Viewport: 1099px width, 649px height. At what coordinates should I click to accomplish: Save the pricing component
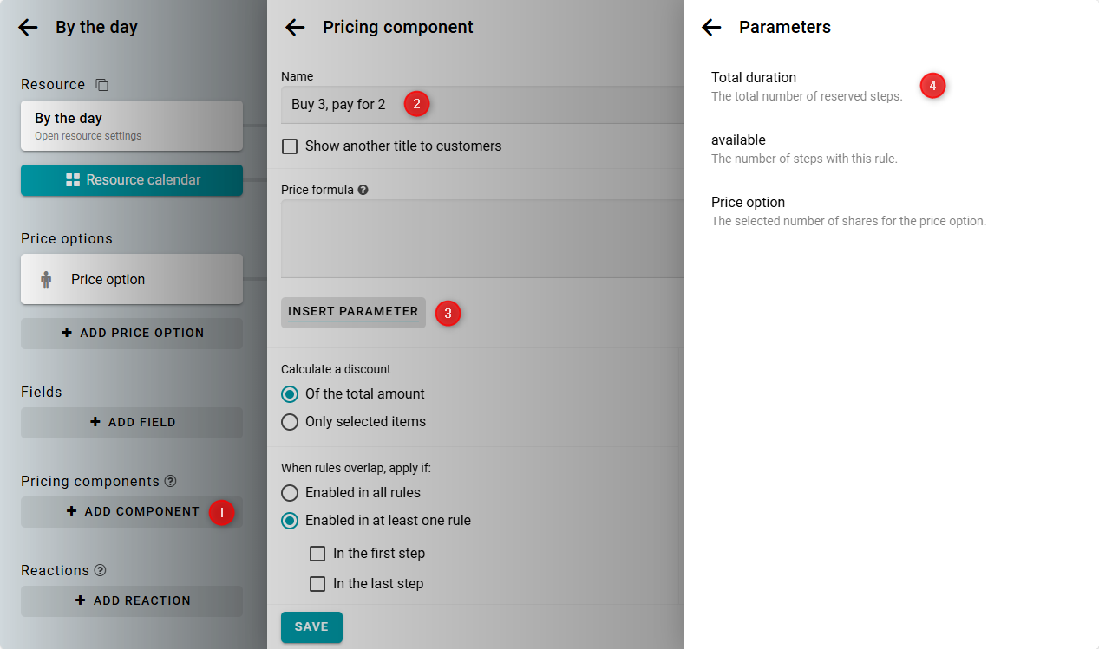311,627
